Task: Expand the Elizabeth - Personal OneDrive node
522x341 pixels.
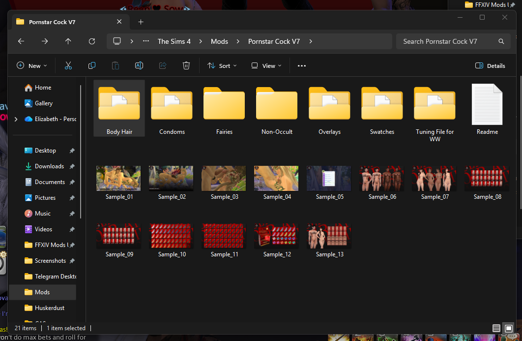Action: (16, 119)
